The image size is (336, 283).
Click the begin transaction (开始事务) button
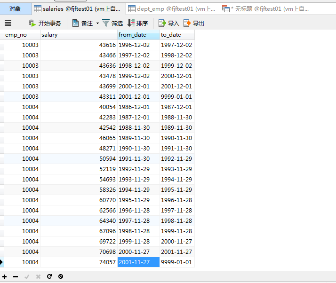click(x=45, y=23)
